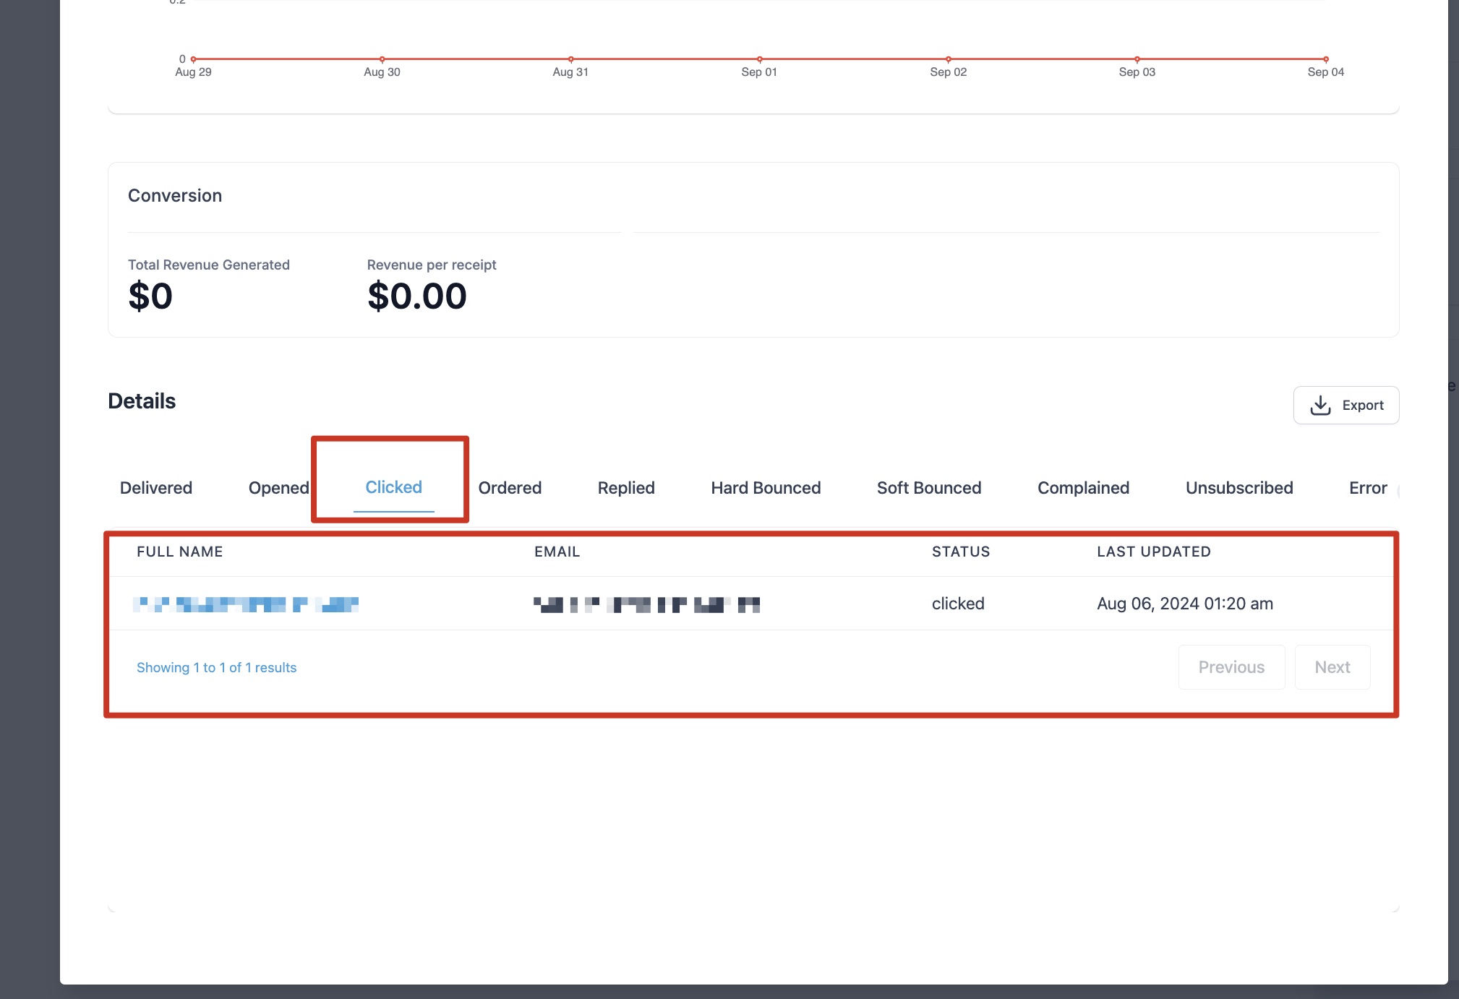The height and width of the screenshot is (999, 1459).
Task: Click the LAST UPDATED column header
Action: click(x=1154, y=552)
